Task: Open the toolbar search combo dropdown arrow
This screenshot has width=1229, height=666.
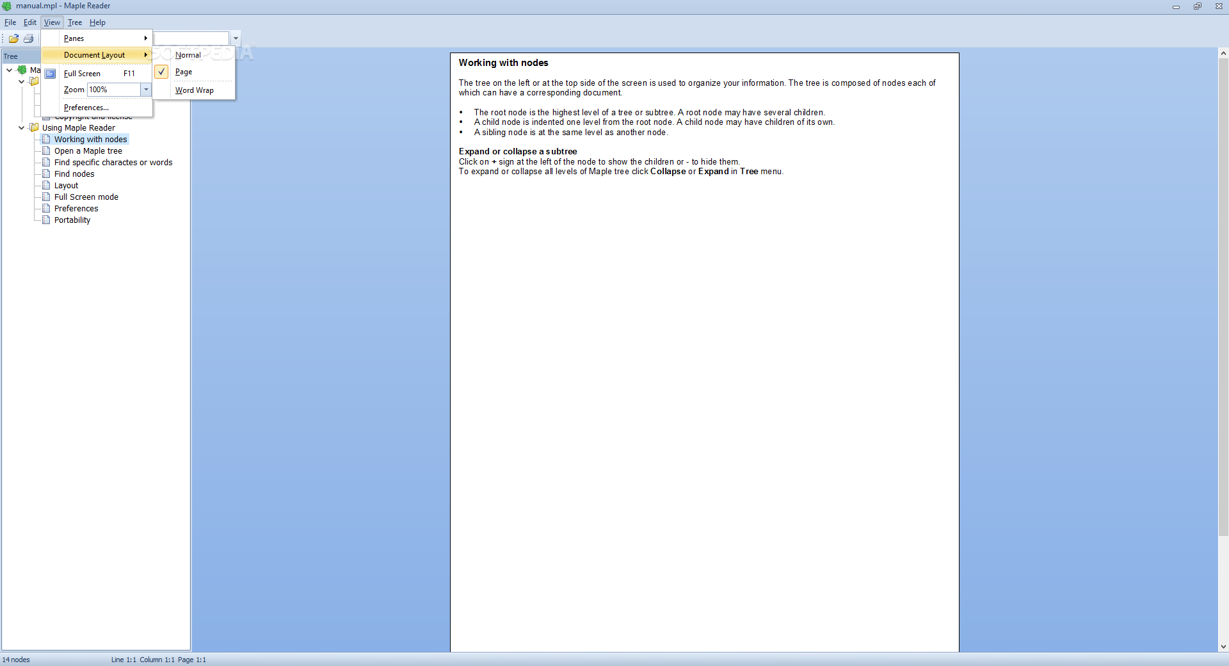Action: click(236, 38)
